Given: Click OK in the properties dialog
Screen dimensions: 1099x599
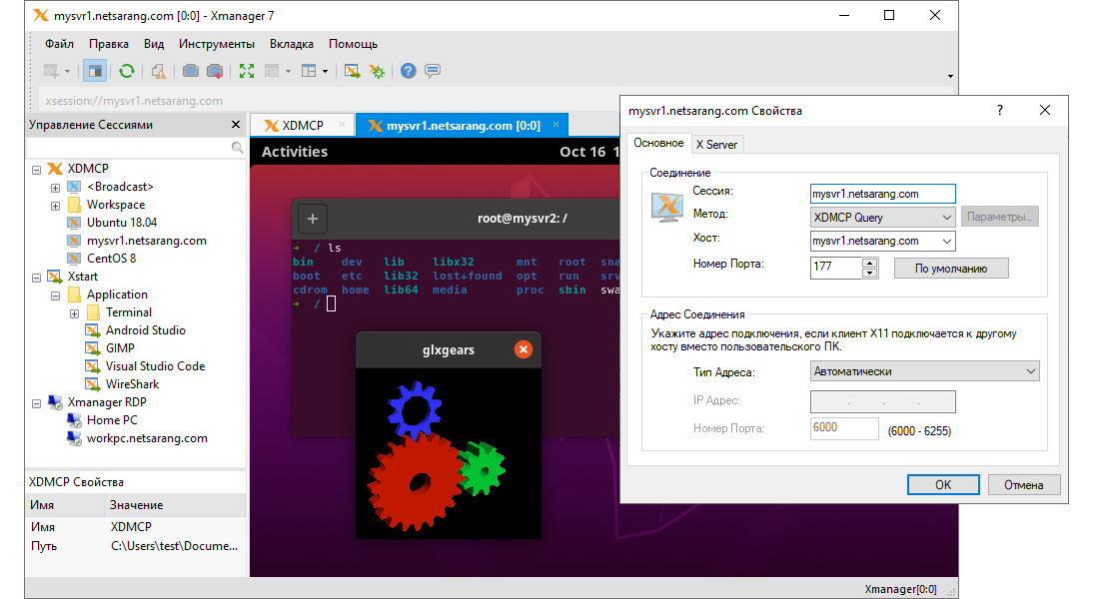Looking at the screenshot, I should tap(943, 485).
